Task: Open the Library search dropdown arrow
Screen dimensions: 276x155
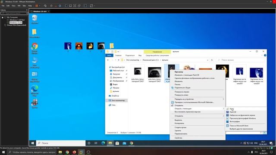Action: click(27, 13)
